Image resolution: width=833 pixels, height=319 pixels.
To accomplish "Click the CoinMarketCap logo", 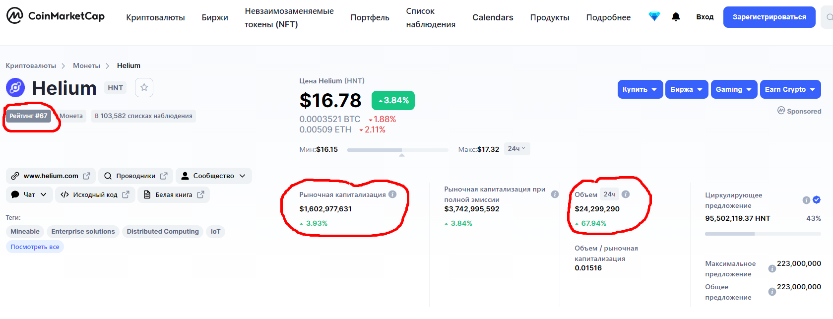I will pyautogui.click(x=55, y=16).
